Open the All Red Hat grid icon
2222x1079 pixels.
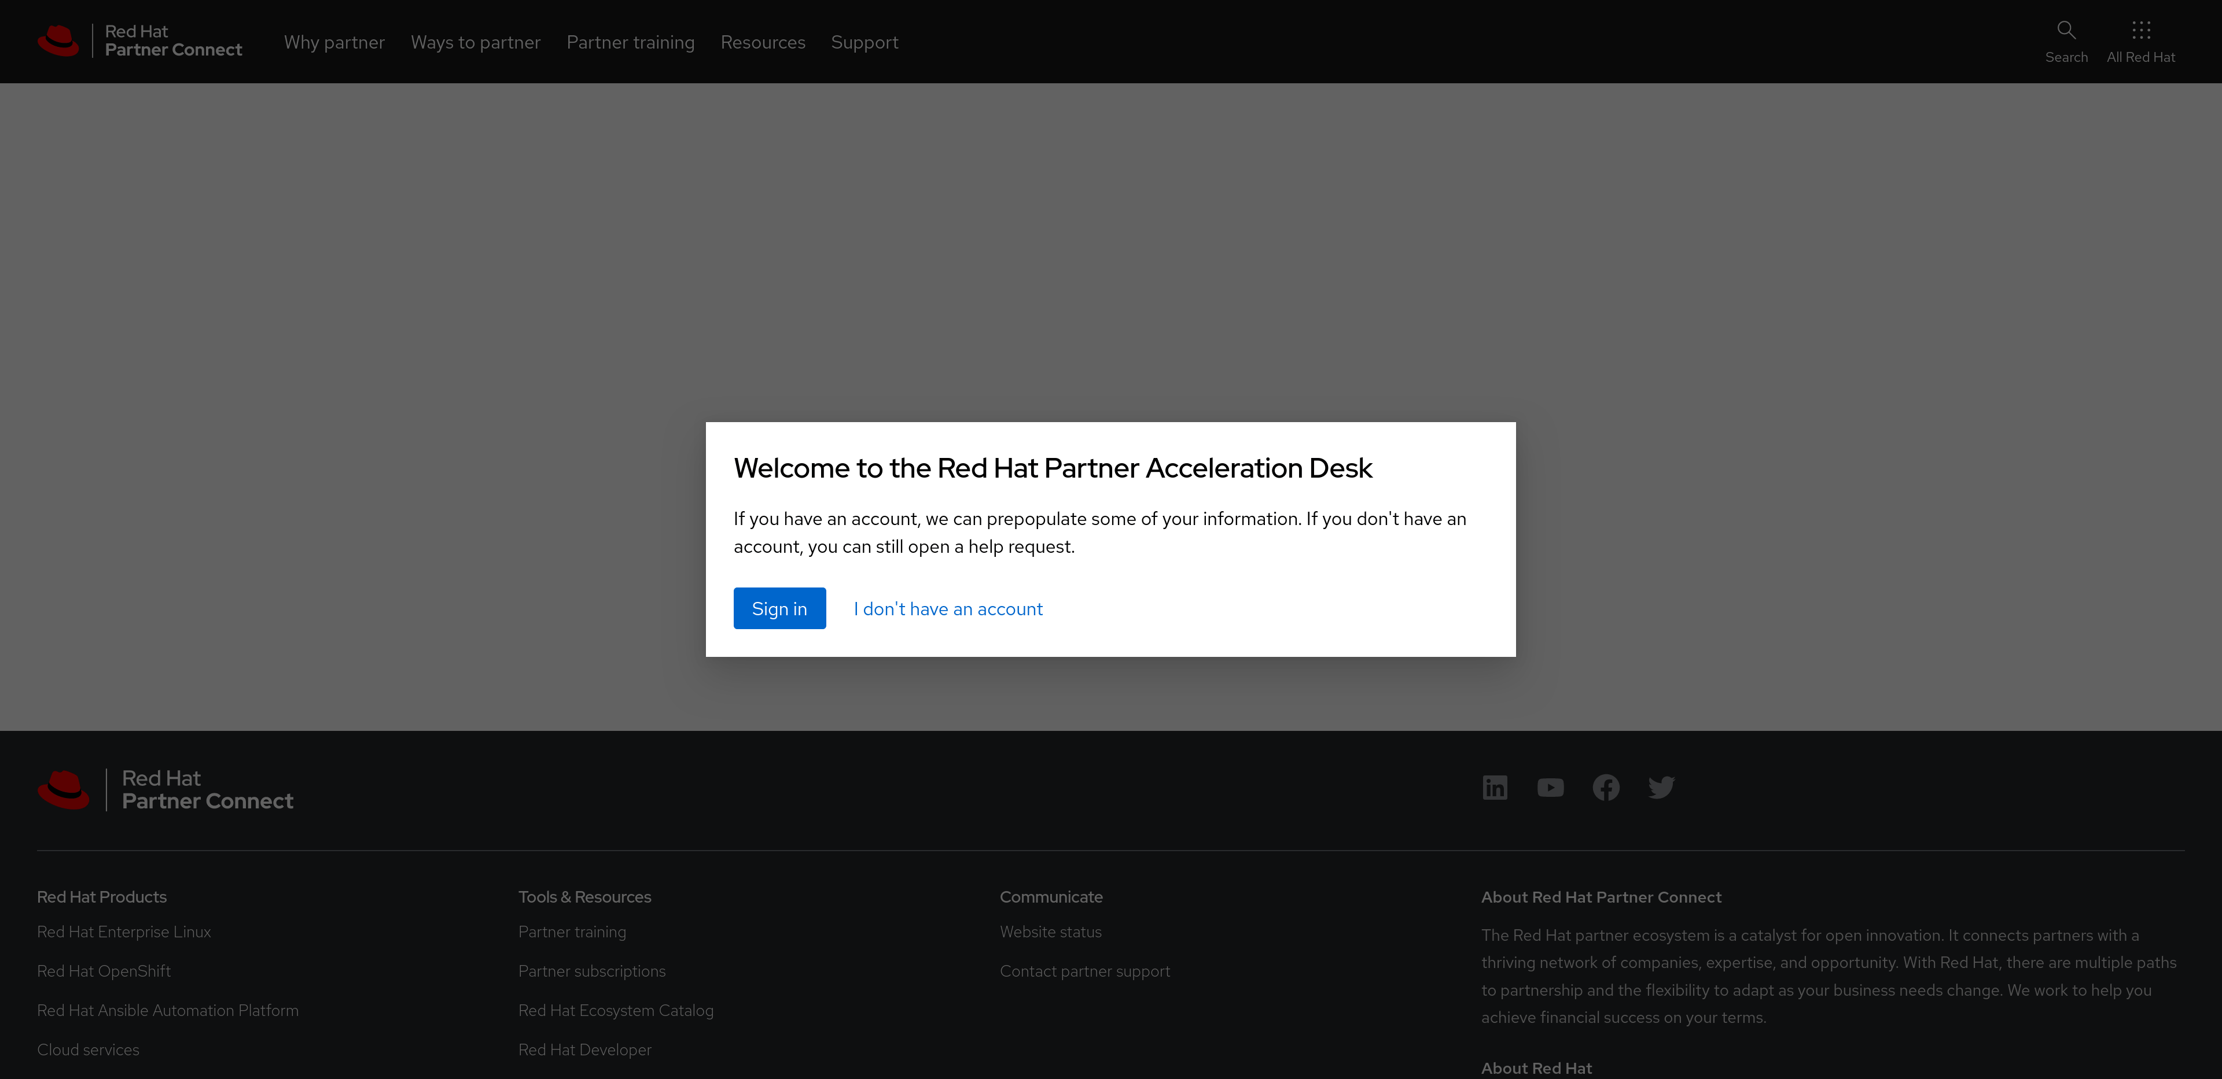click(x=2140, y=31)
